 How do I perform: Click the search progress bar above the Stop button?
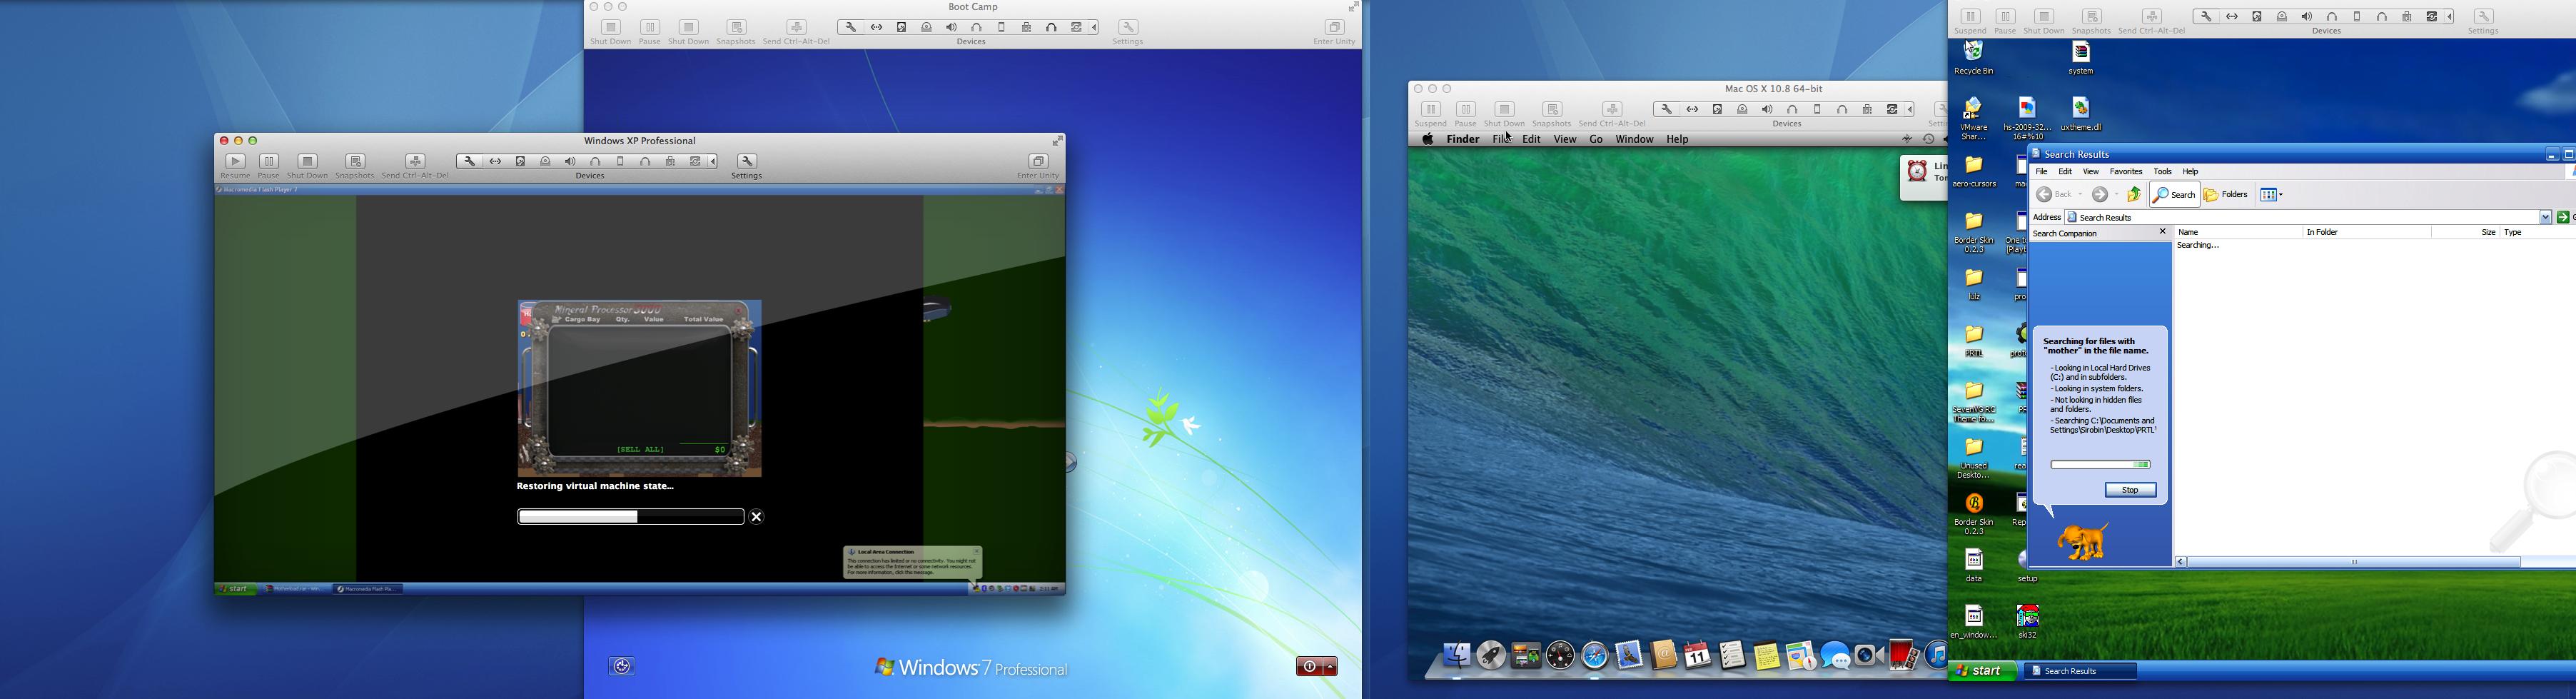(2100, 465)
